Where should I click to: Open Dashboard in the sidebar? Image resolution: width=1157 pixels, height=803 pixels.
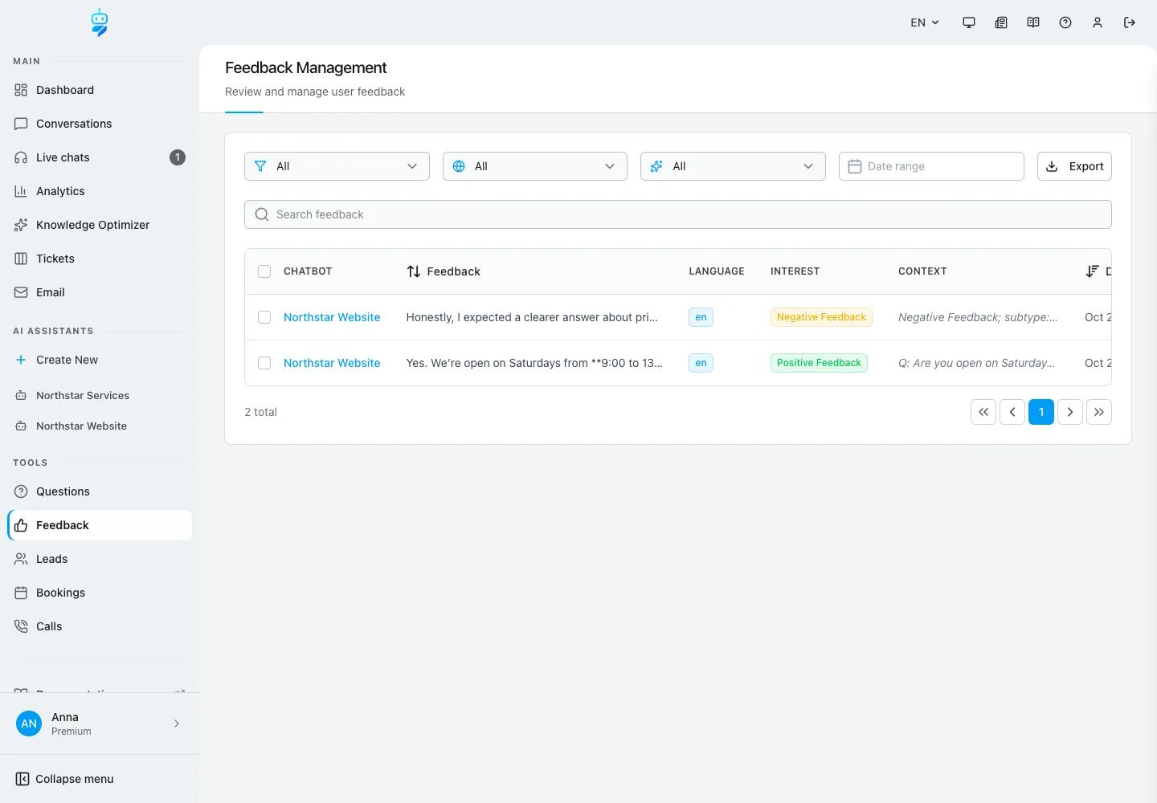100,90
